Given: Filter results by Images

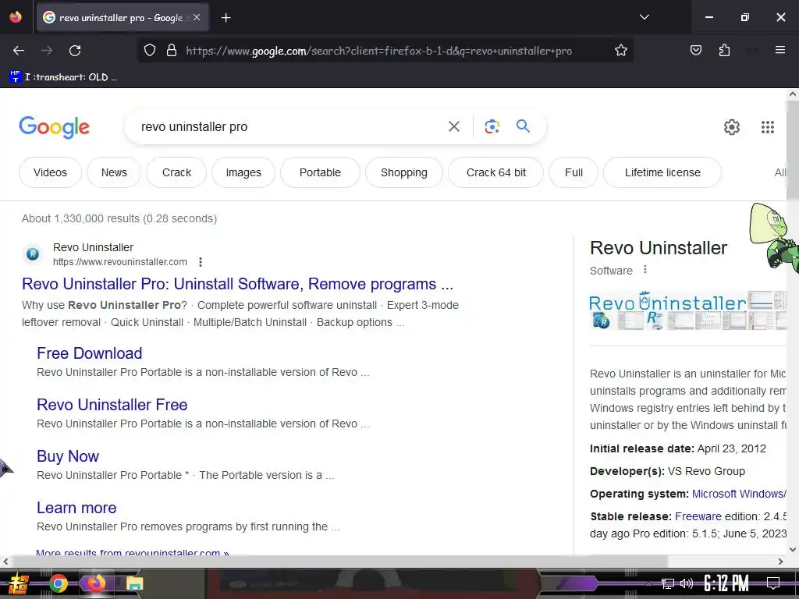Looking at the screenshot, I should [243, 172].
